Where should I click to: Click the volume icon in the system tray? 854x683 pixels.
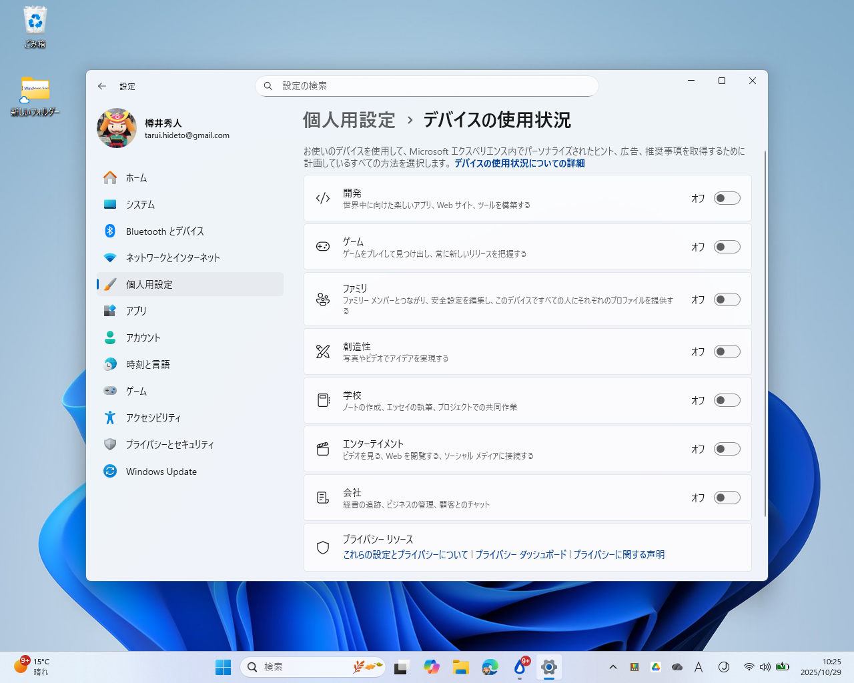point(765,666)
